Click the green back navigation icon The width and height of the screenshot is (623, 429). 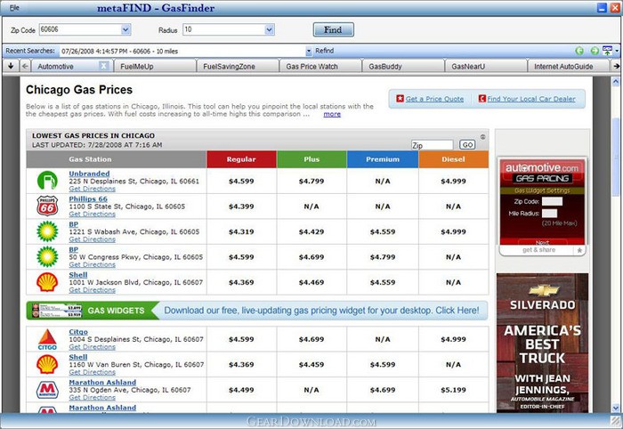(579, 51)
